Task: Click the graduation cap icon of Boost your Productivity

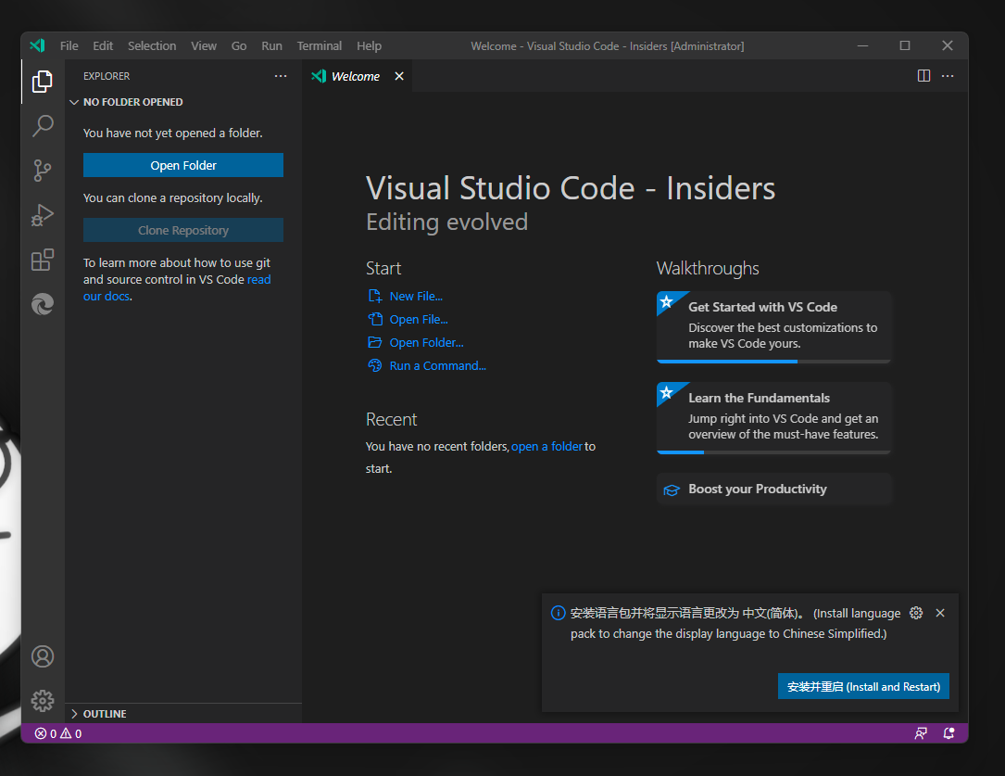Action: click(x=671, y=490)
